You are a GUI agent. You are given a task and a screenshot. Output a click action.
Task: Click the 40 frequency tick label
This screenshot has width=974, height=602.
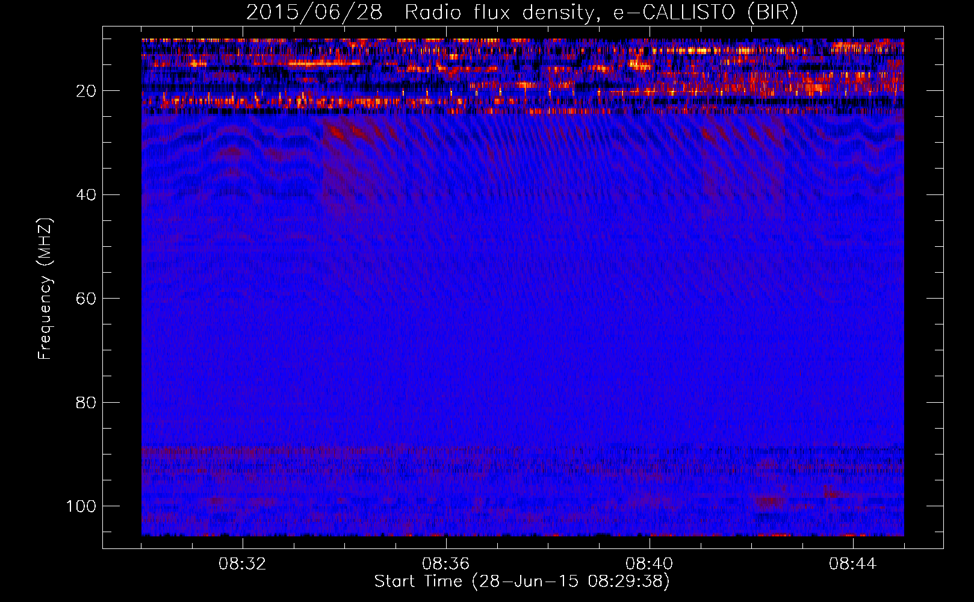[x=87, y=195]
